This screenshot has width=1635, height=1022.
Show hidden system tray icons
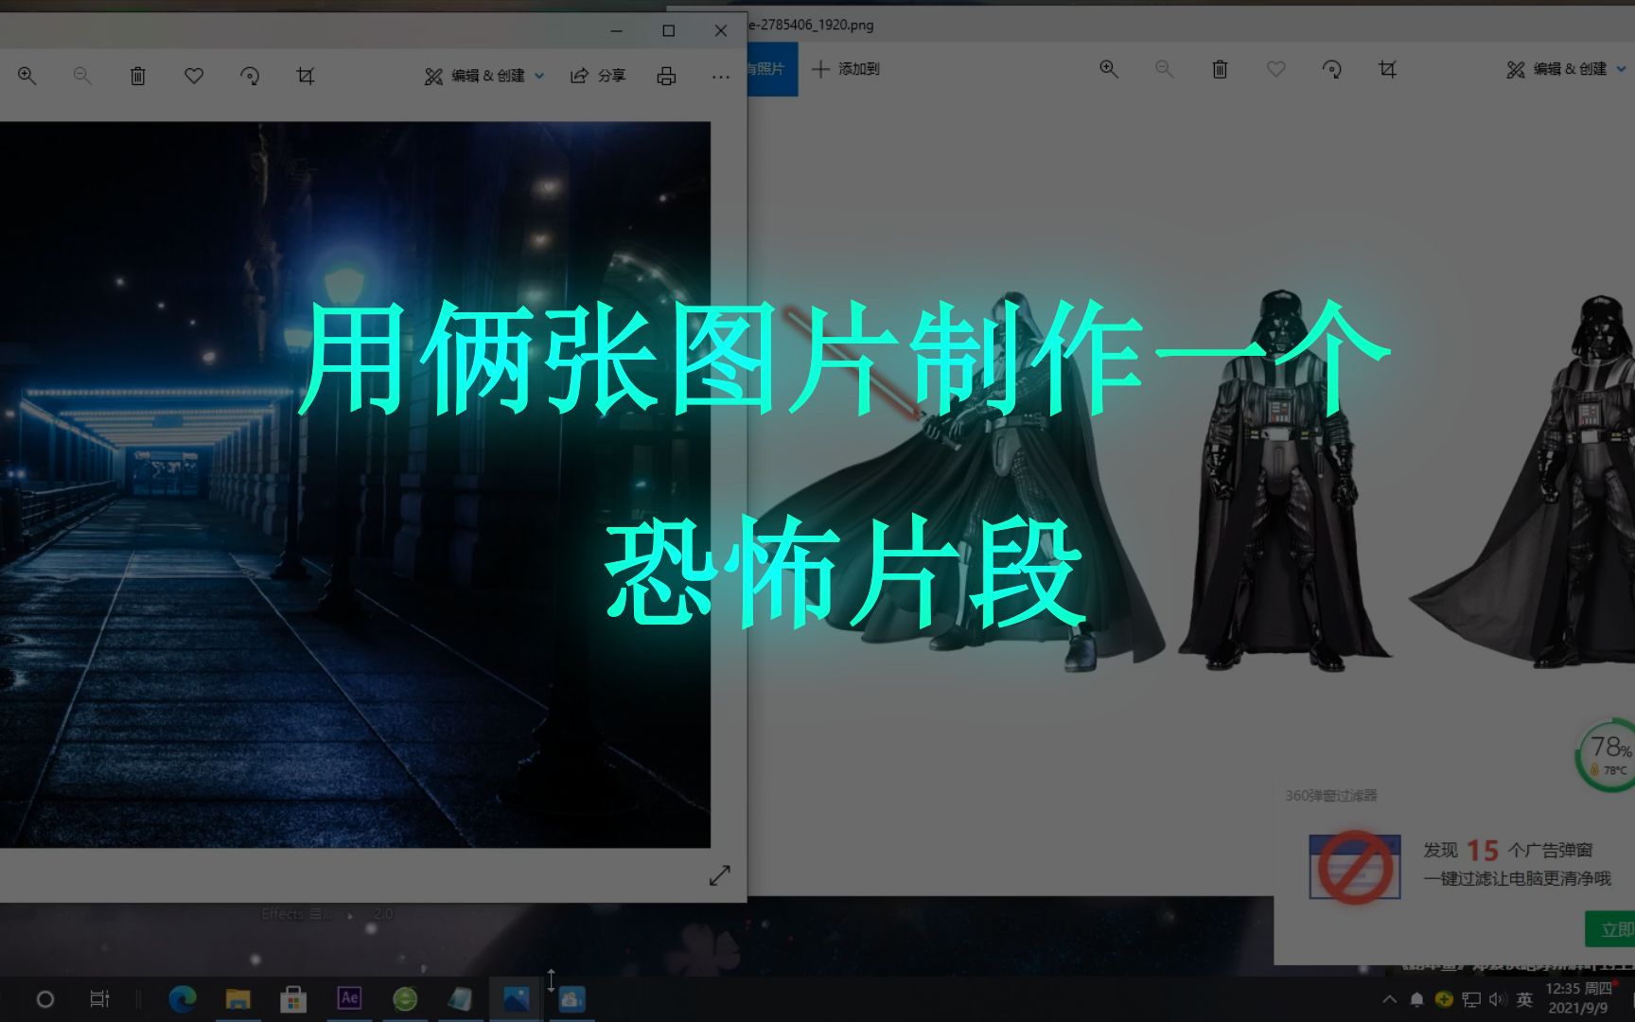[1389, 999]
